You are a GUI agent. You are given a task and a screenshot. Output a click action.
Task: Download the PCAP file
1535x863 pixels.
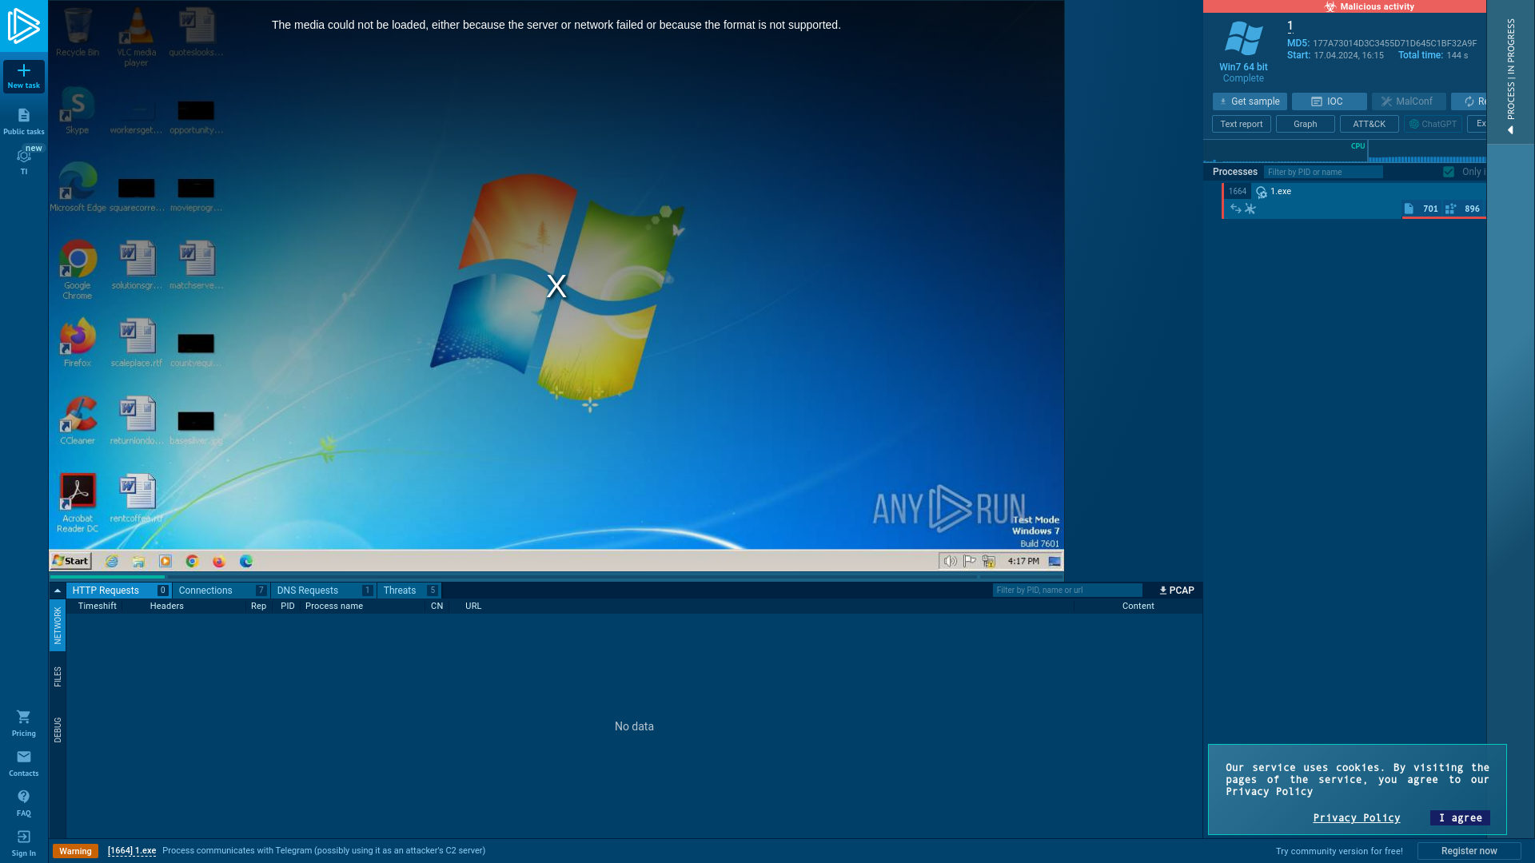pyautogui.click(x=1177, y=591)
